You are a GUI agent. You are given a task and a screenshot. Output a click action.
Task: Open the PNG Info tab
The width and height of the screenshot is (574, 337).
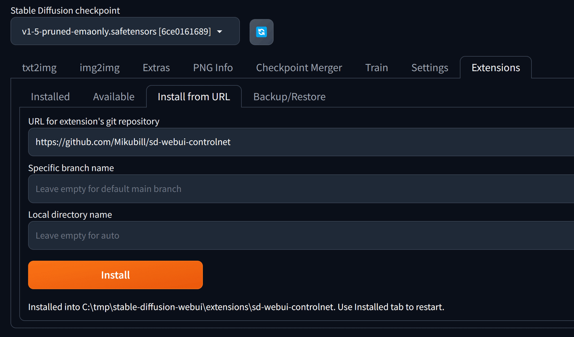pos(213,68)
